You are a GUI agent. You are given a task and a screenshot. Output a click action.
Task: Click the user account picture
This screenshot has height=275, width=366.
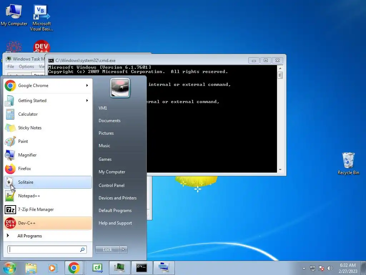(120, 88)
